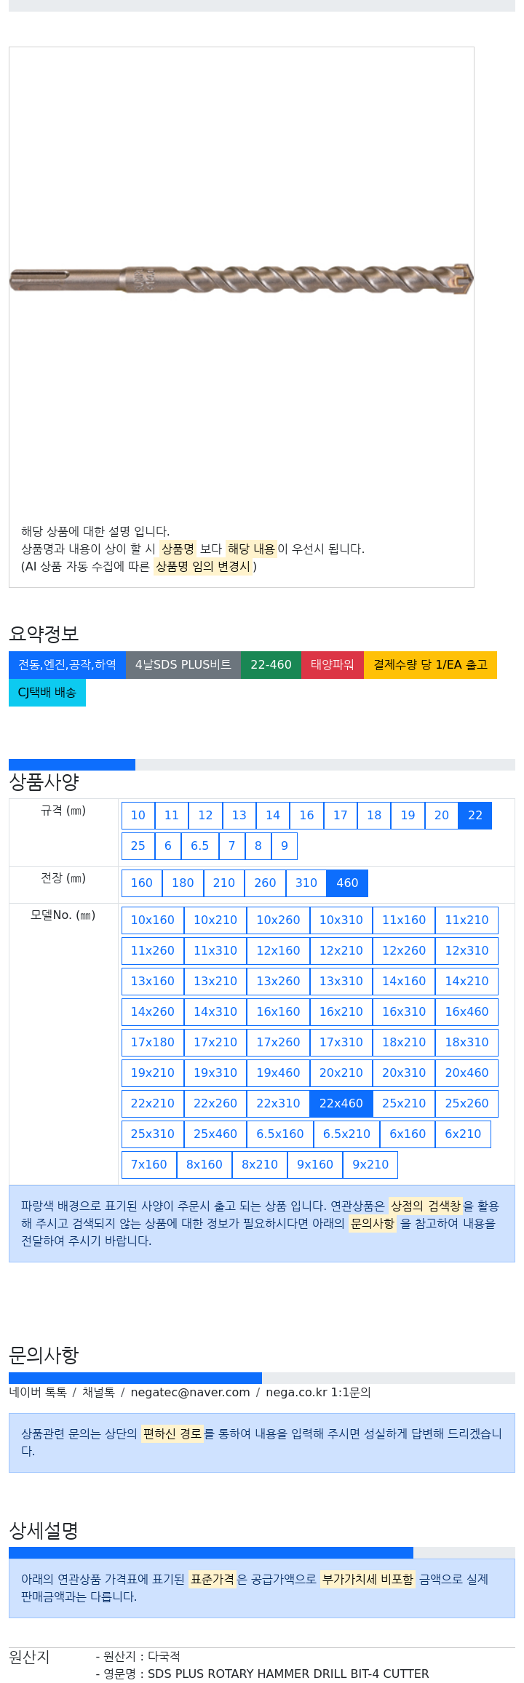The height and width of the screenshot is (1683, 524).
Task: Select diameter 22 in 규격 row
Action: click(475, 815)
